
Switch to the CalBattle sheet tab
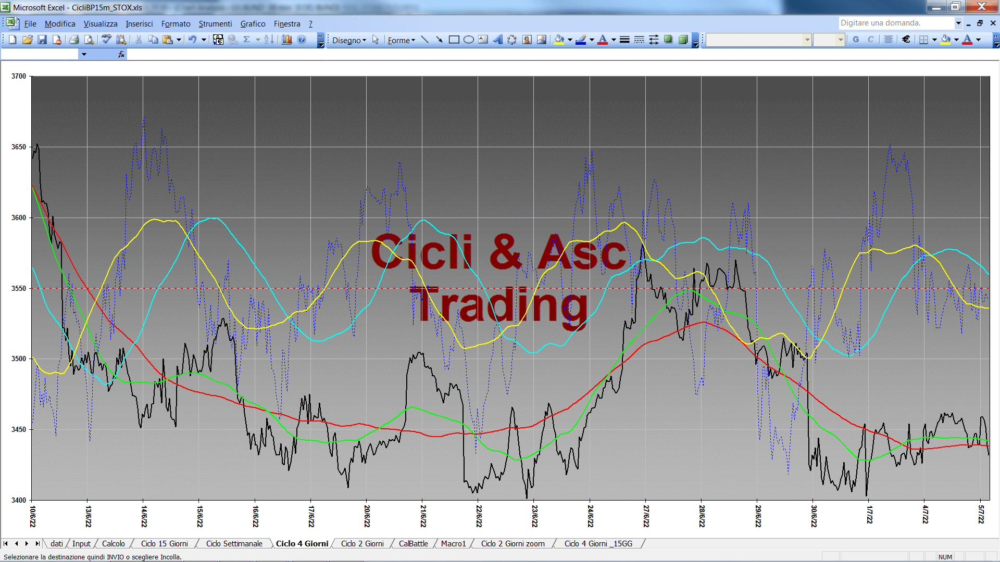tap(413, 543)
